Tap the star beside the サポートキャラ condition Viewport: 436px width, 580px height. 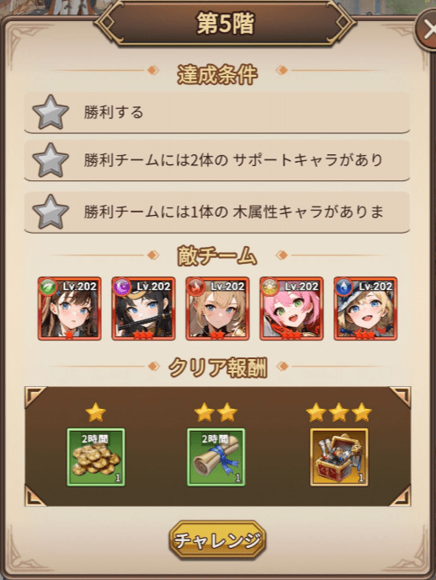pyautogui.click(x=51, y=160)
